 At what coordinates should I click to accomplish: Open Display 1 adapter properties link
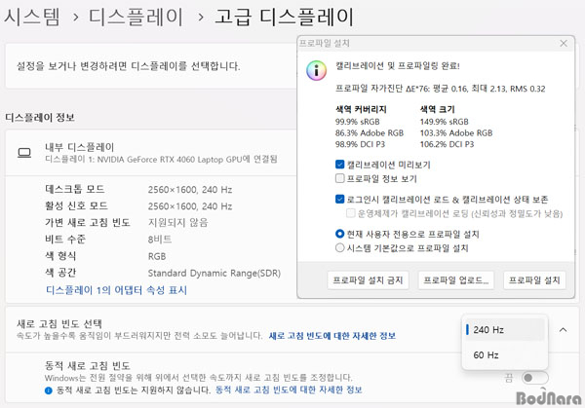pyautogui.click(x=116, y=290)
